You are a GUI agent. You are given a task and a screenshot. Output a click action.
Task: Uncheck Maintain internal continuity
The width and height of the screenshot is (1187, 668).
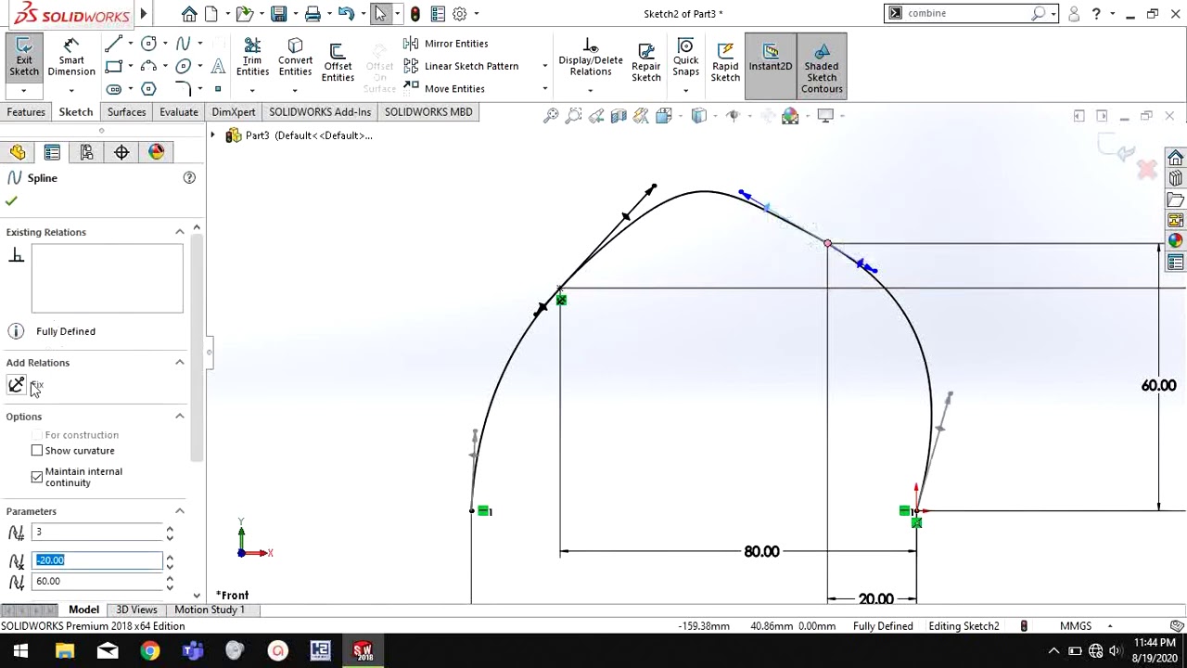(x=37, y=477)
